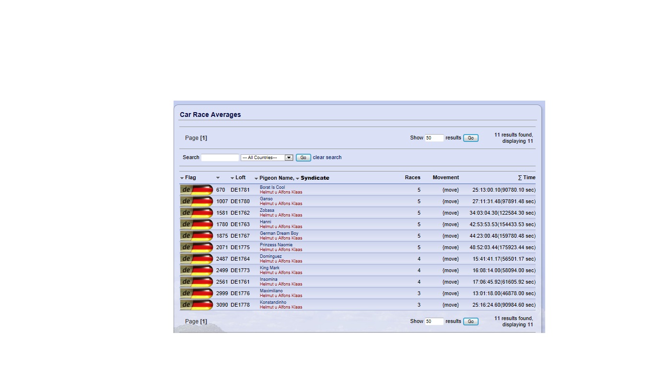Screen dimensions: 655x368
Task: Select loft number DE1781
Action: (240, 190)
